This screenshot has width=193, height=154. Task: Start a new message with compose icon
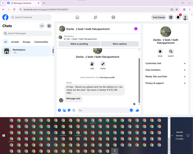point(49,26)
